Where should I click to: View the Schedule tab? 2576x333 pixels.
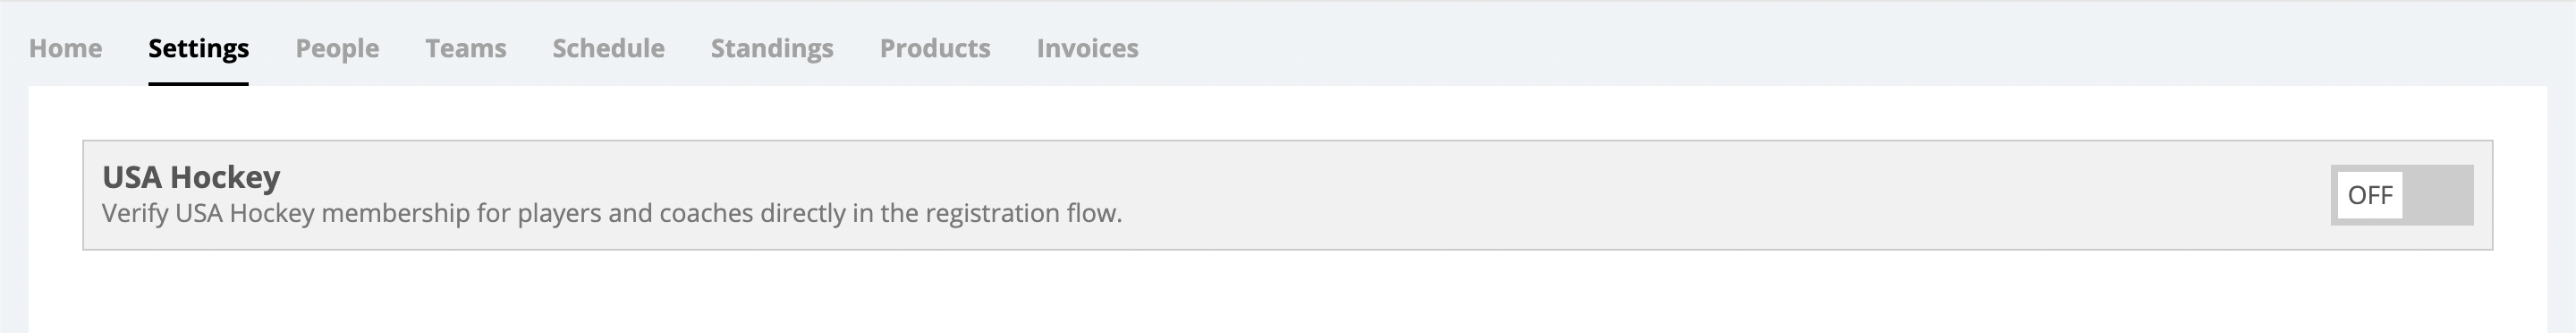pyautogui.click(x=608, y=48)
